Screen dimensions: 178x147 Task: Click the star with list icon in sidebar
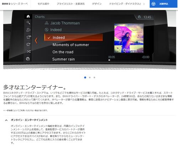pyautogui.click(x=28, y=37)
